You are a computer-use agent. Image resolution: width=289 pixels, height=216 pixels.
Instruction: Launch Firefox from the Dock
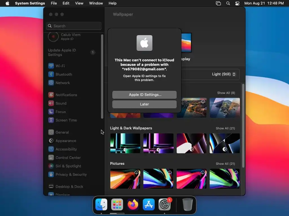[x=133, y=204]
